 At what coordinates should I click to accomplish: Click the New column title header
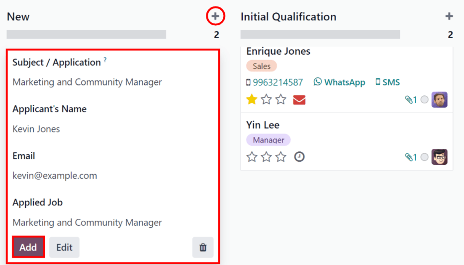pos(18,17)
